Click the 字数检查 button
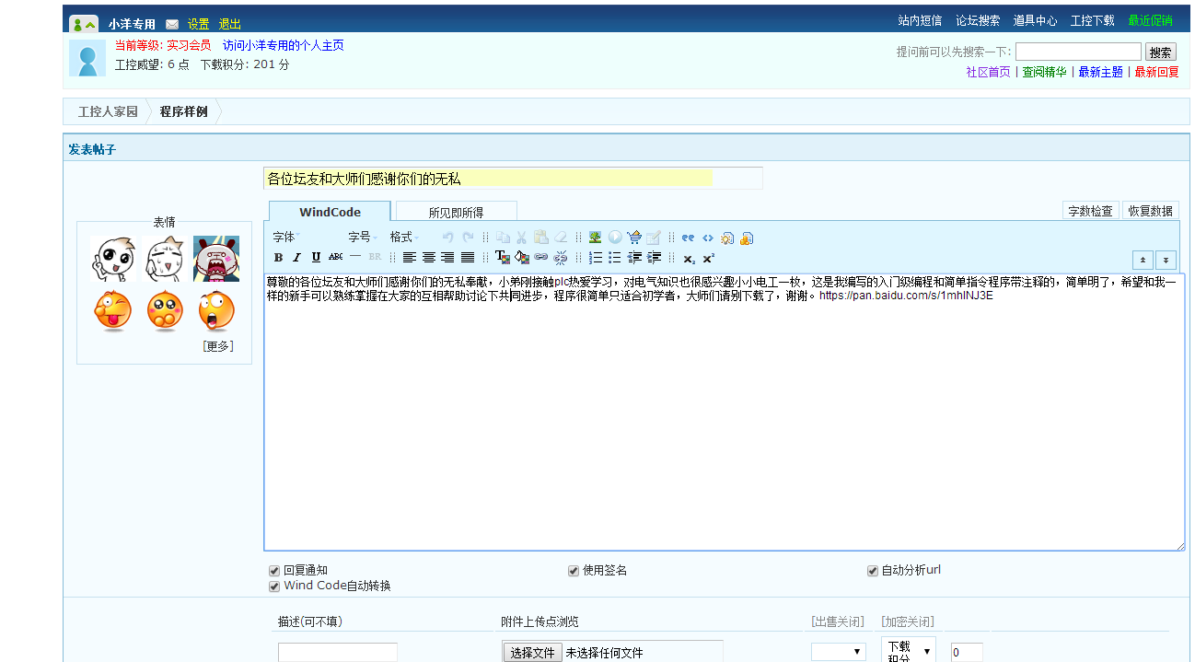 (1091, 211)
